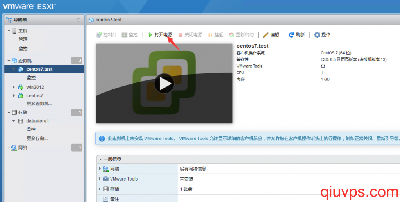Image resolution: width=400 pixels, height=202 pixels.
Task: Open 更多虚拟机... more VMs link
Action: [39, 104]
